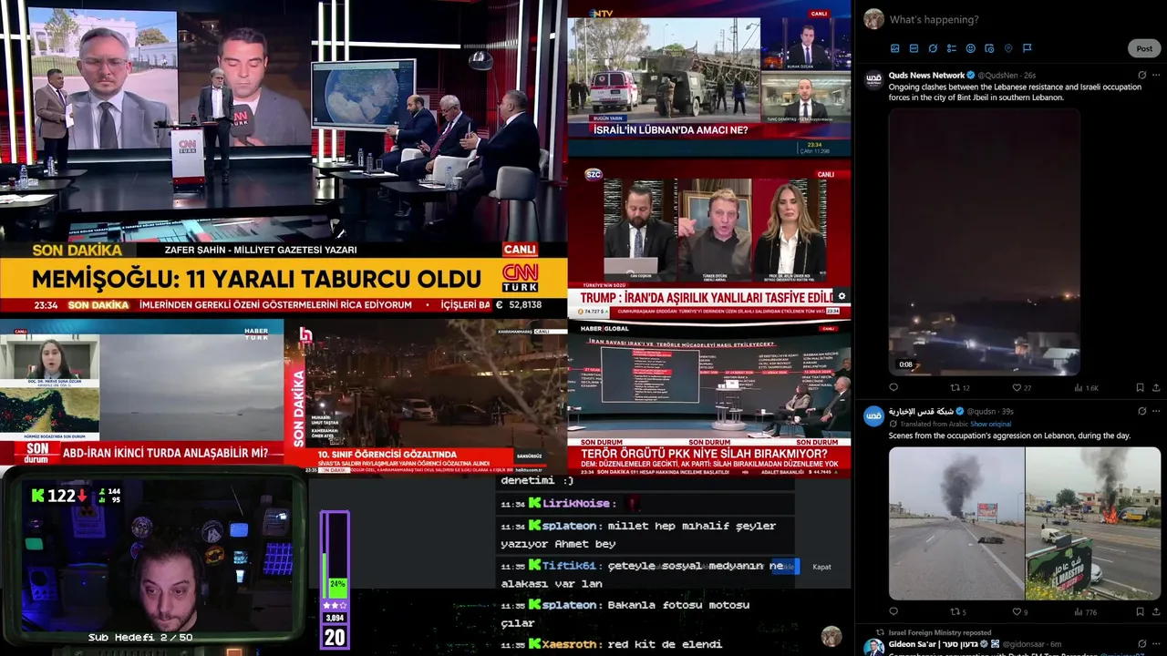Click the Kapat button in chat

pyautogui.click(x=821, y=567)
